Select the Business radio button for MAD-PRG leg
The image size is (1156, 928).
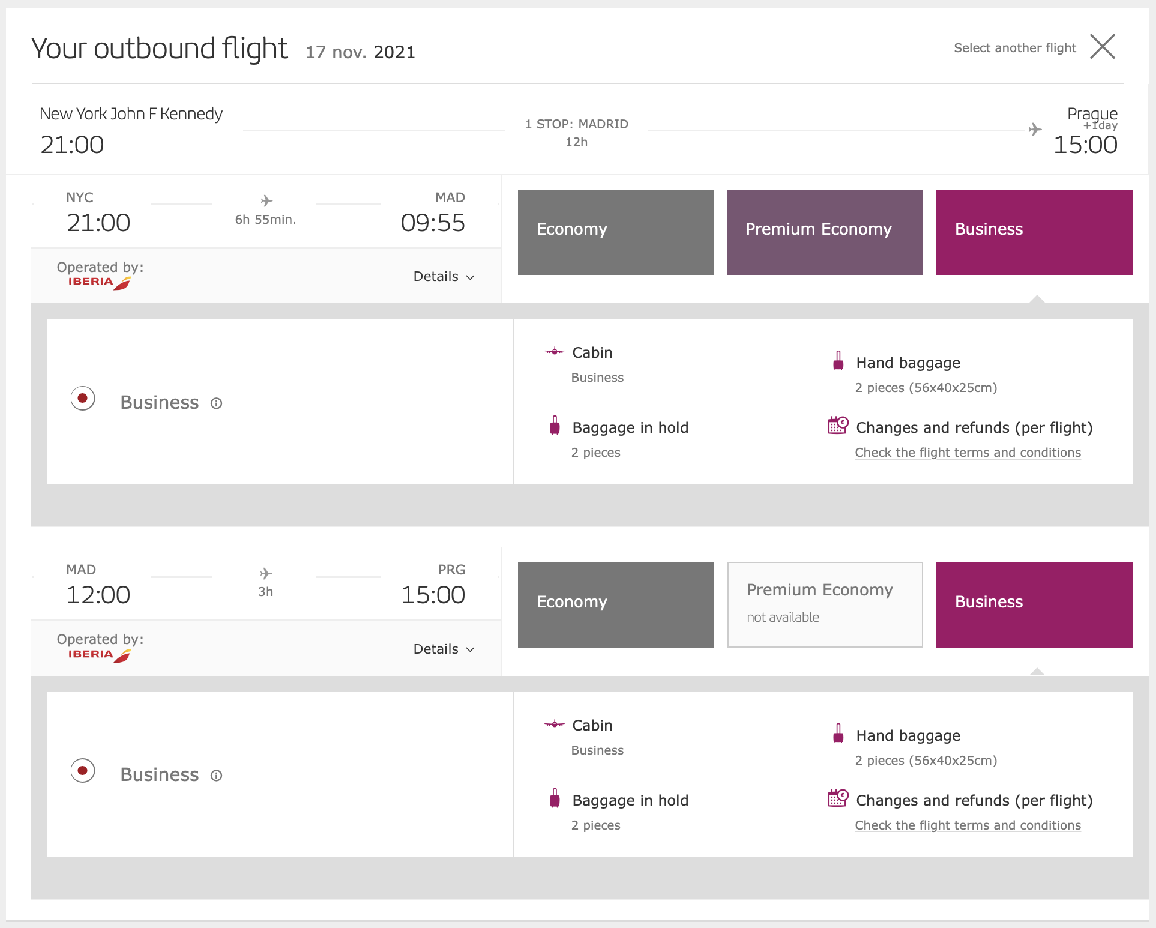click(83, 770)
